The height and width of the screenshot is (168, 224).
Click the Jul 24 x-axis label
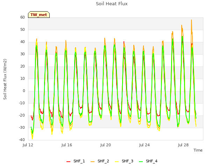(145, 145)
